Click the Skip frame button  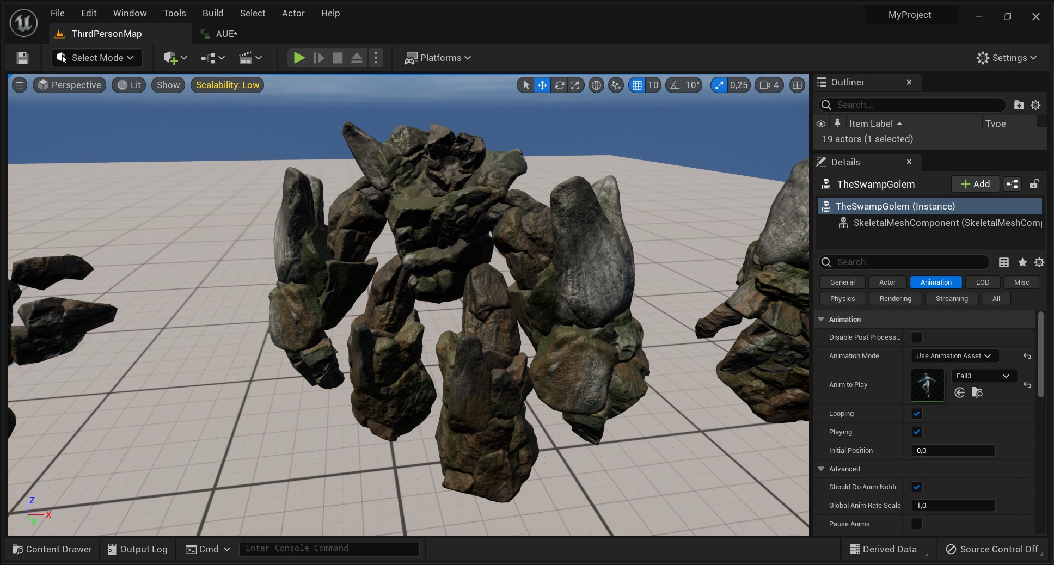pos(319,58)
